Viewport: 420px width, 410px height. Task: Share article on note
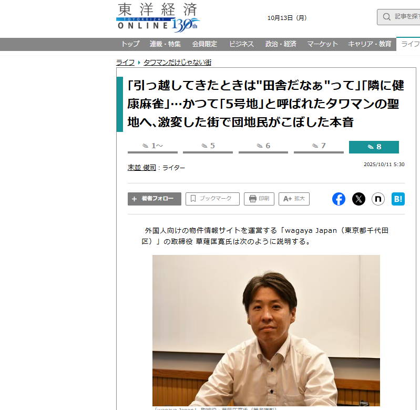[378, 199]
